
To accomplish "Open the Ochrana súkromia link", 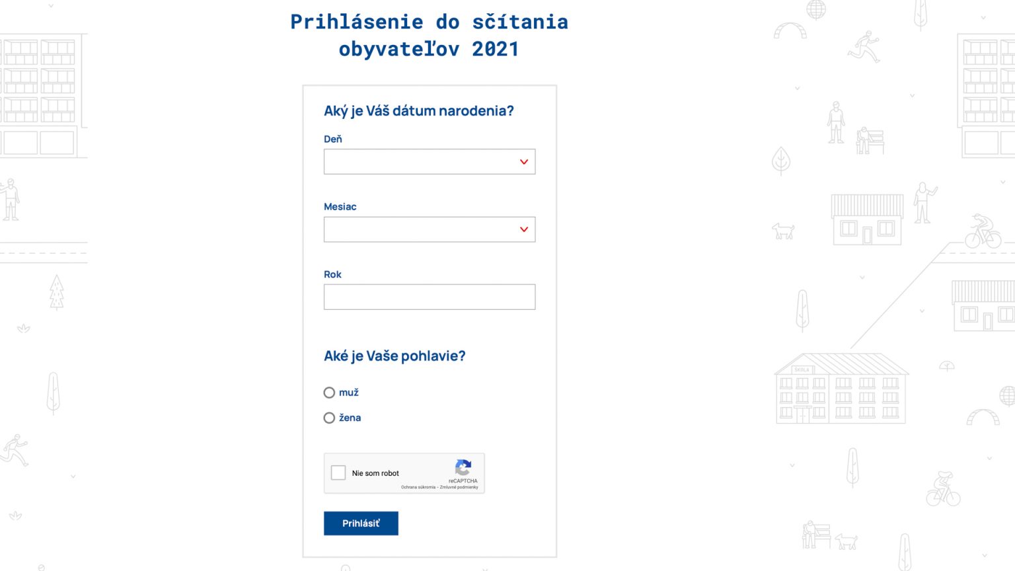I will point(418,487).
